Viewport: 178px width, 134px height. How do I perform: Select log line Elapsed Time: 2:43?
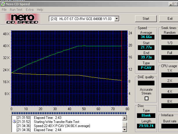pos(39,118)
